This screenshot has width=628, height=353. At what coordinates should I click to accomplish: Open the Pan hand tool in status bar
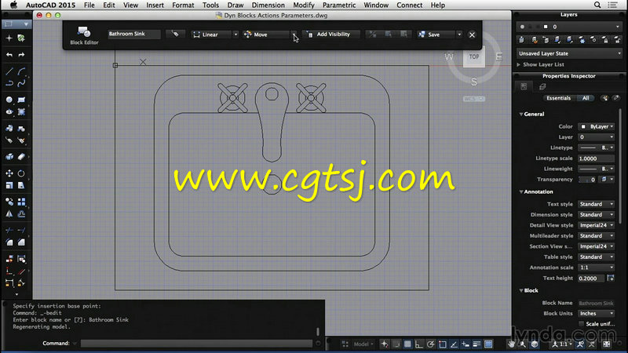pos(511,344)
